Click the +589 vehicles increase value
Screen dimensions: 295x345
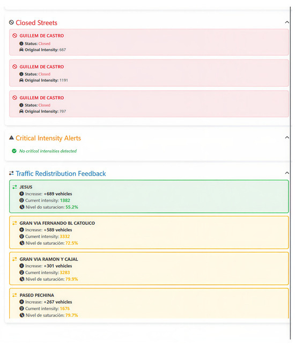click(x=58, y=230)
